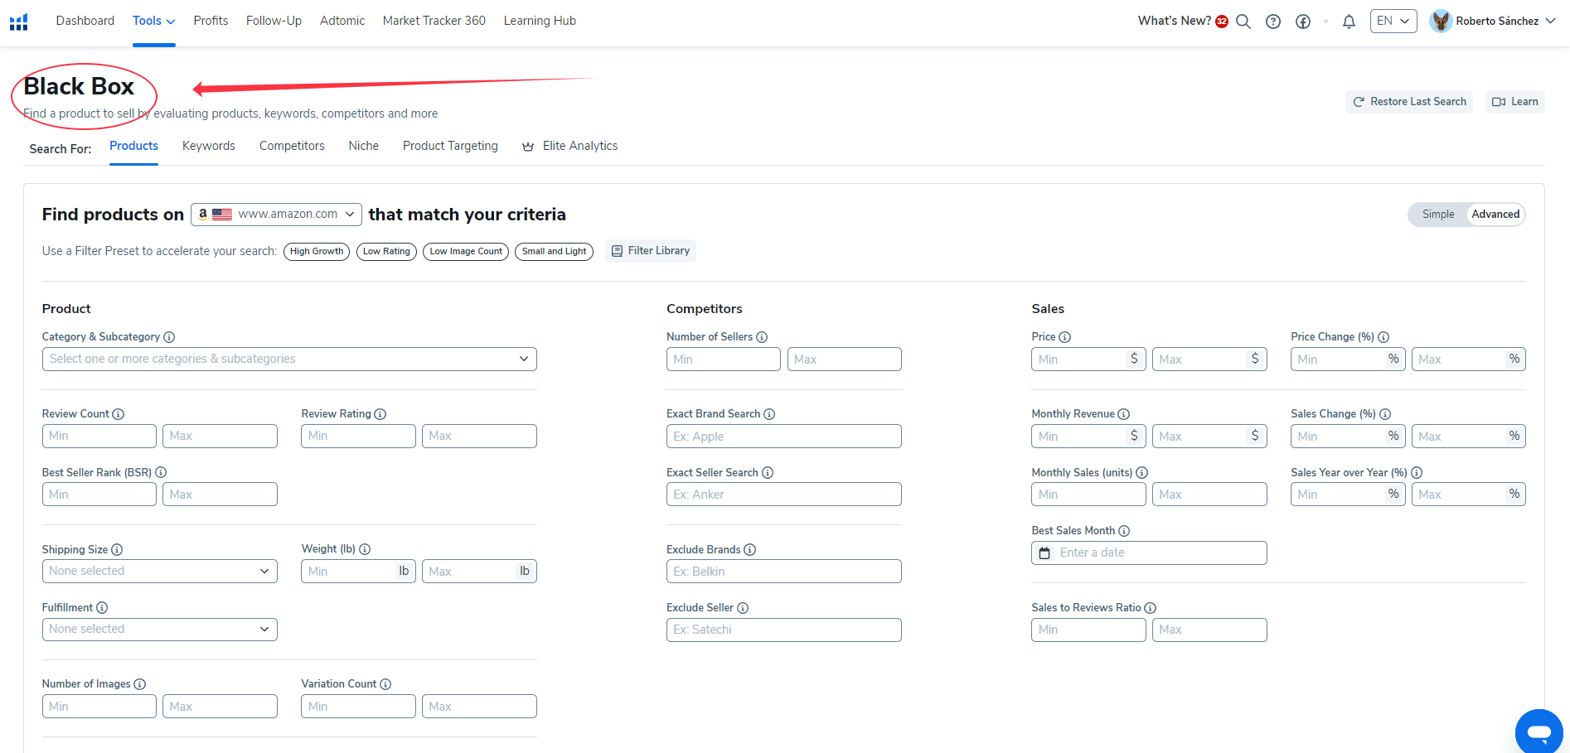Open the Follow-Up menu item
The image size is (1570, 753).
click(x=274, y=21)
